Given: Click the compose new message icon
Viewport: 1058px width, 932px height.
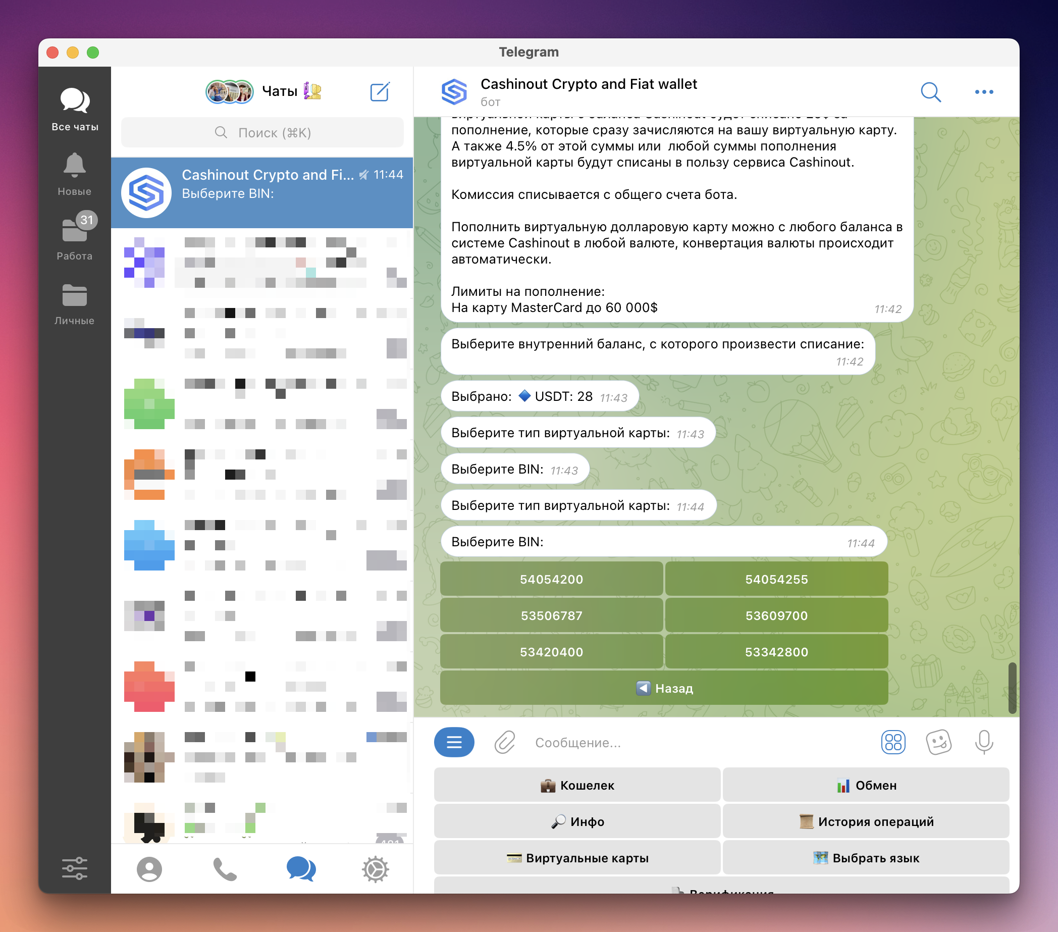Looking at the screenshot, I should pos(380,92).
